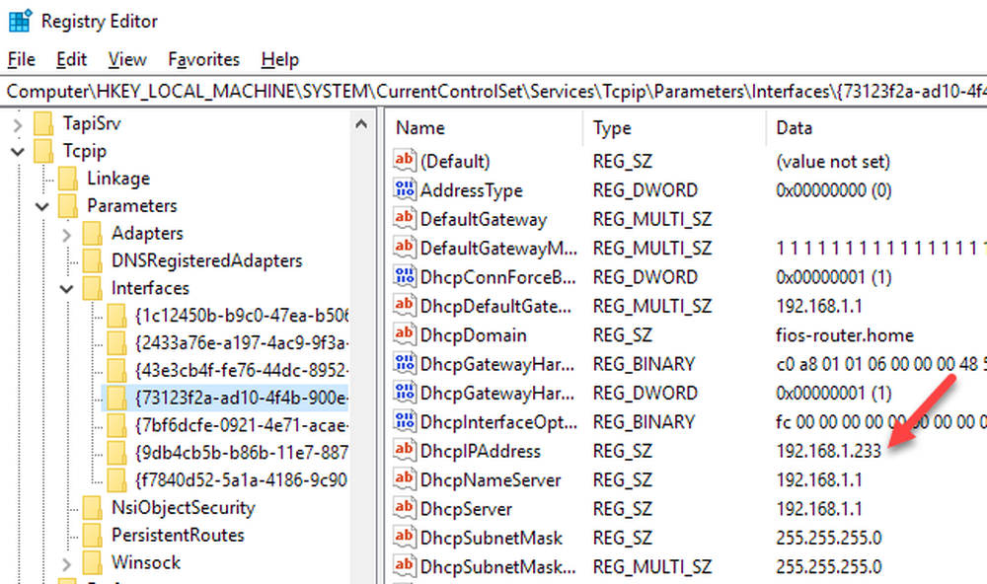Select the DhcpDomain value name
The width and height of the screenshot is (987, 584).
coord(474,335)
